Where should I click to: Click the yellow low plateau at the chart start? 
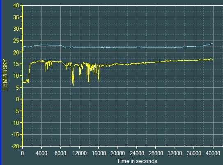click(x=25, y=81)
